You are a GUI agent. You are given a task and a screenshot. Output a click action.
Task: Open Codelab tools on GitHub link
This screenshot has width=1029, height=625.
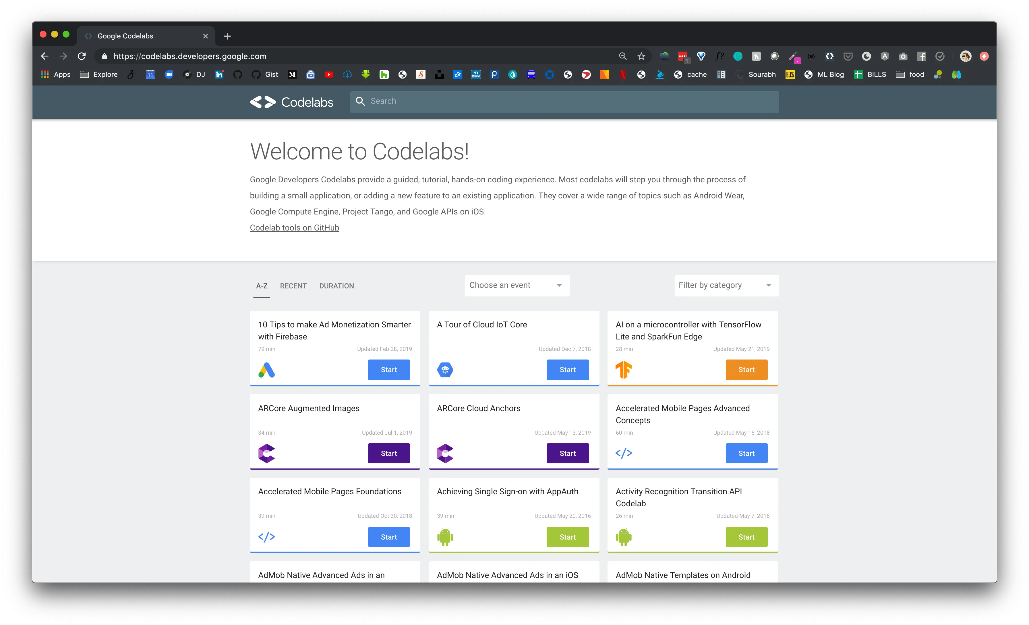pos(294,228)
